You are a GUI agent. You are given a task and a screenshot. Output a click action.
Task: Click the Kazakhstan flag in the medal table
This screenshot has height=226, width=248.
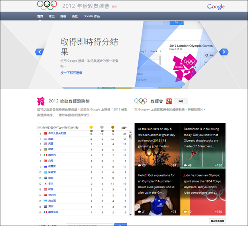tap(45, 172)
